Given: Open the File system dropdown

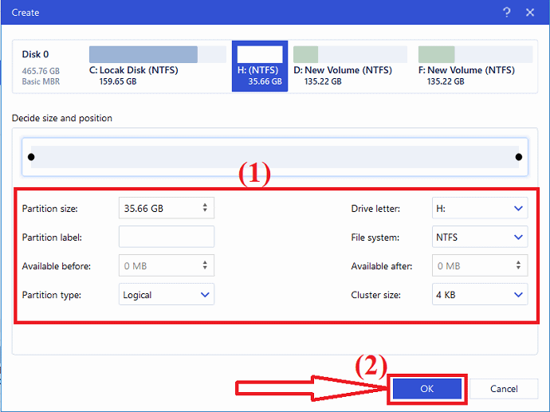Looking at the screenshot, I should [480, 237].
